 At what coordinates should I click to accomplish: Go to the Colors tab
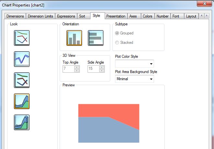pos(148,16)
